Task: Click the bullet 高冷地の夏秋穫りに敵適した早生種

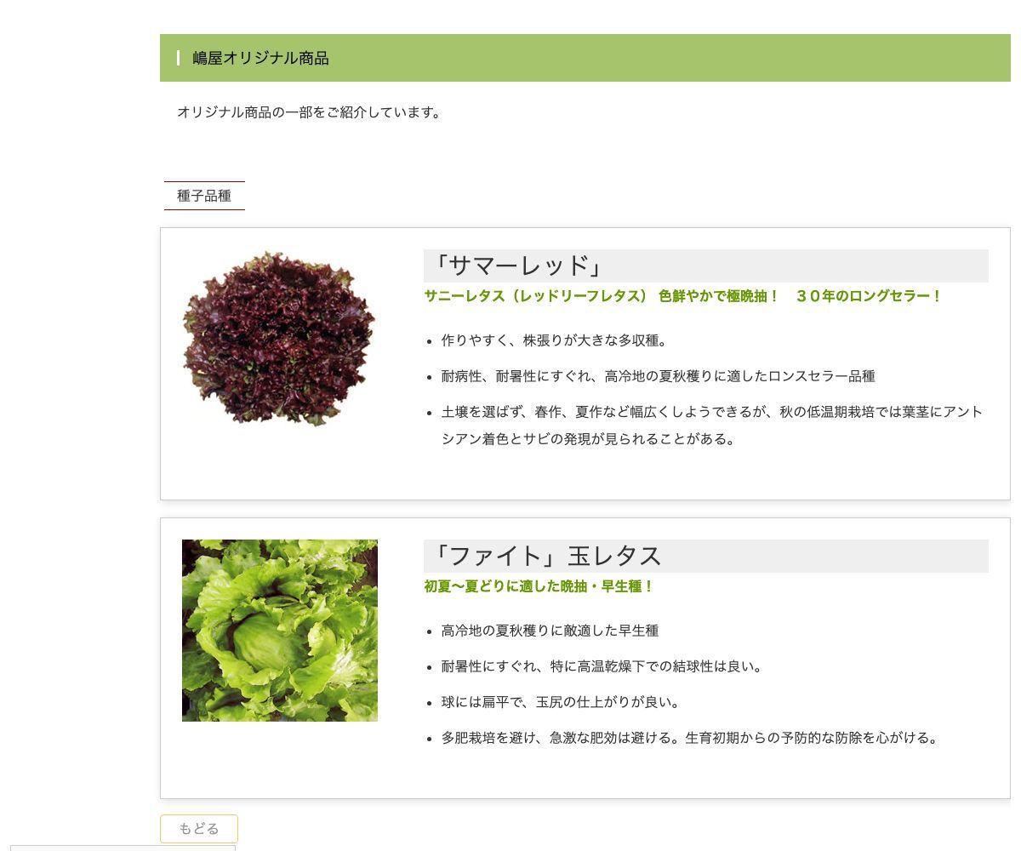Action: 550,631
